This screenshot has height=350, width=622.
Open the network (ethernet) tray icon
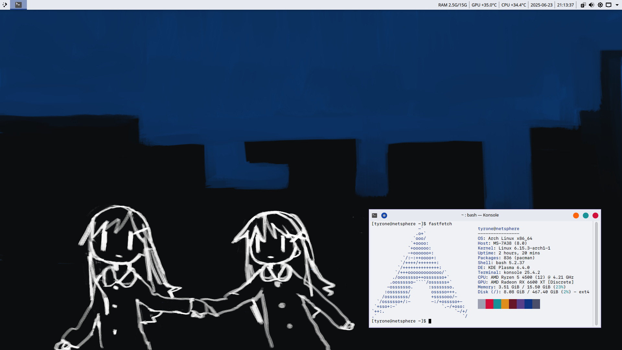pyautogui.click(x=608, y=5)
